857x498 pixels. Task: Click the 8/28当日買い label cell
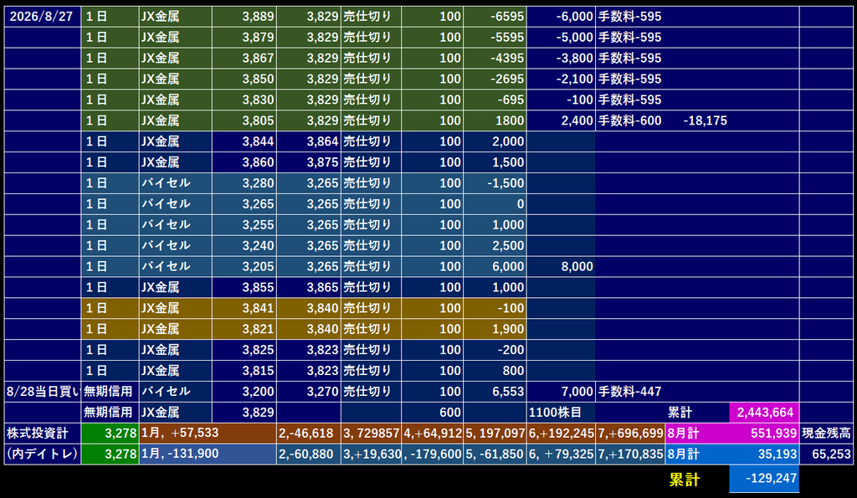click(43, 392)
